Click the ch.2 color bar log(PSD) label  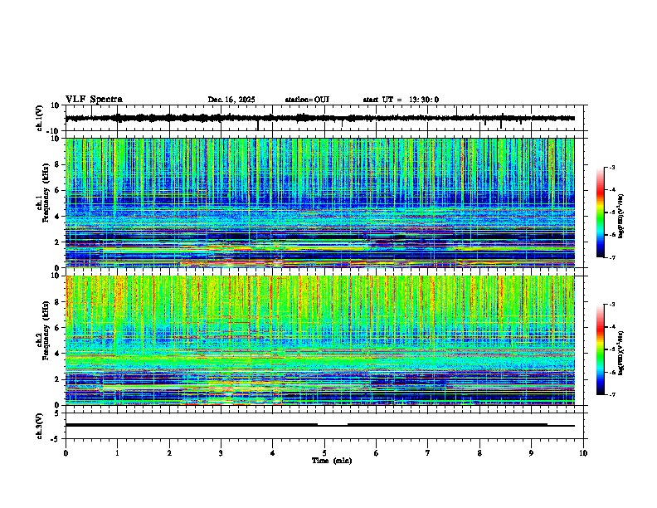pos(620,354)
